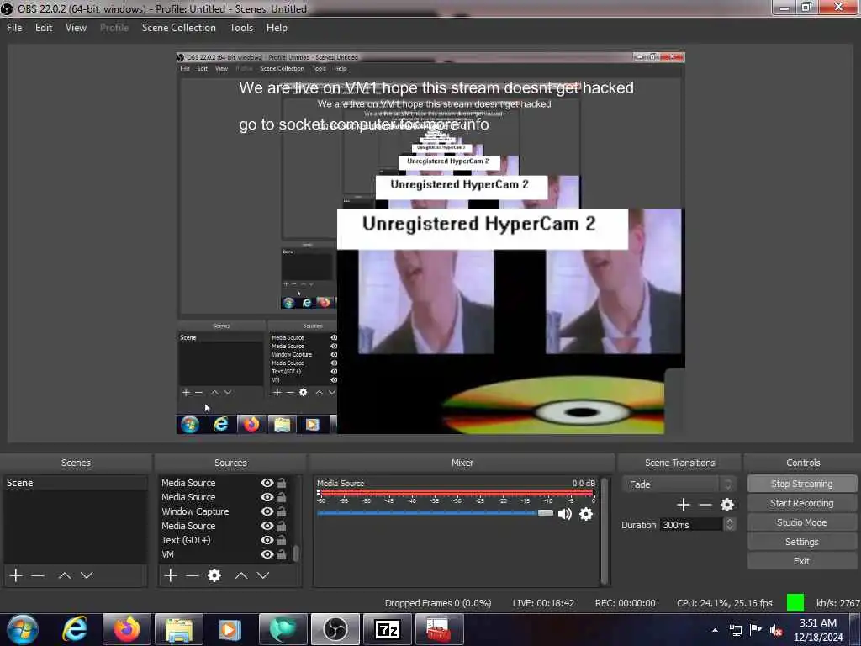
Task: Add a scene transition with plus icon
Action: point(683,505)
